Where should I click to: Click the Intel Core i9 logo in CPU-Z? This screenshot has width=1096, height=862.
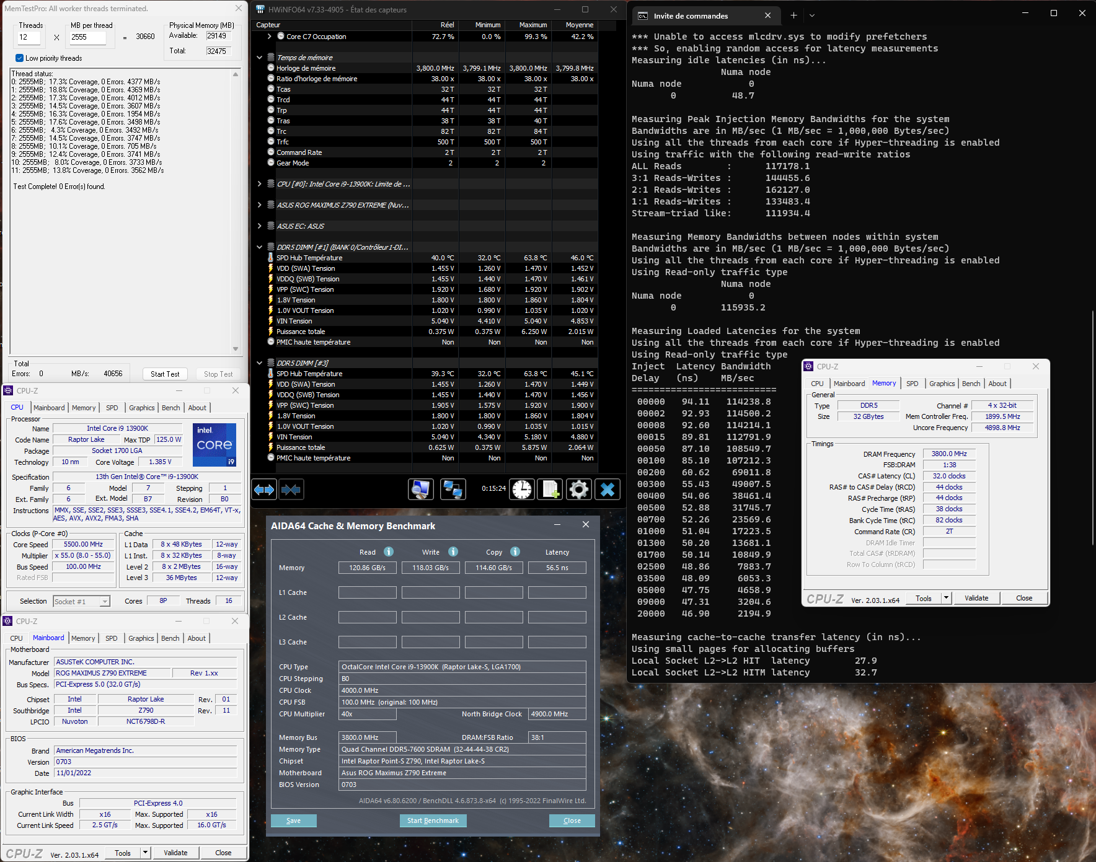tap(214, 445)
